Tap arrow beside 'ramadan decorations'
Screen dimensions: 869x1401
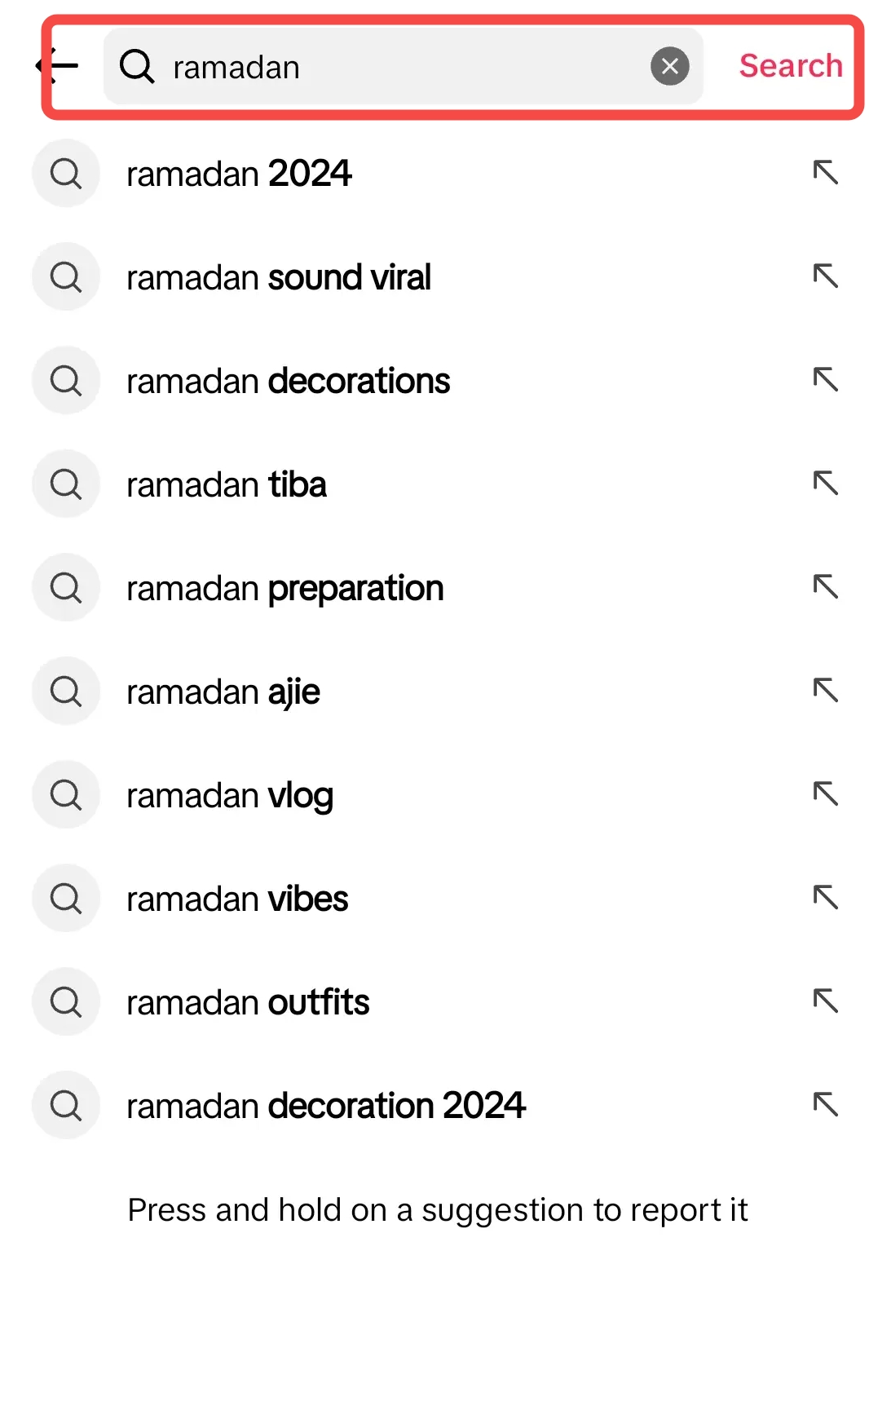click(825, 380)
